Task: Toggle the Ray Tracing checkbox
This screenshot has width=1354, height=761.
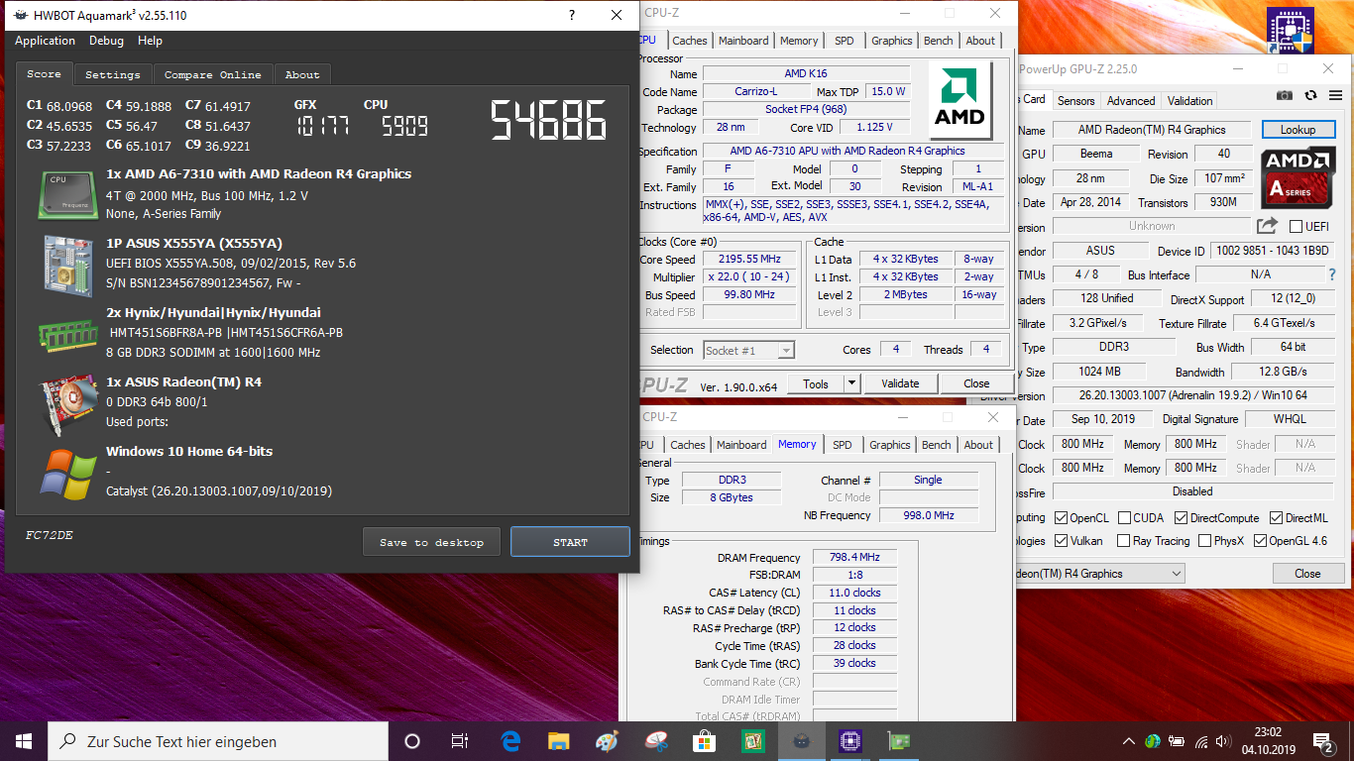Action: pos(1123,541)
